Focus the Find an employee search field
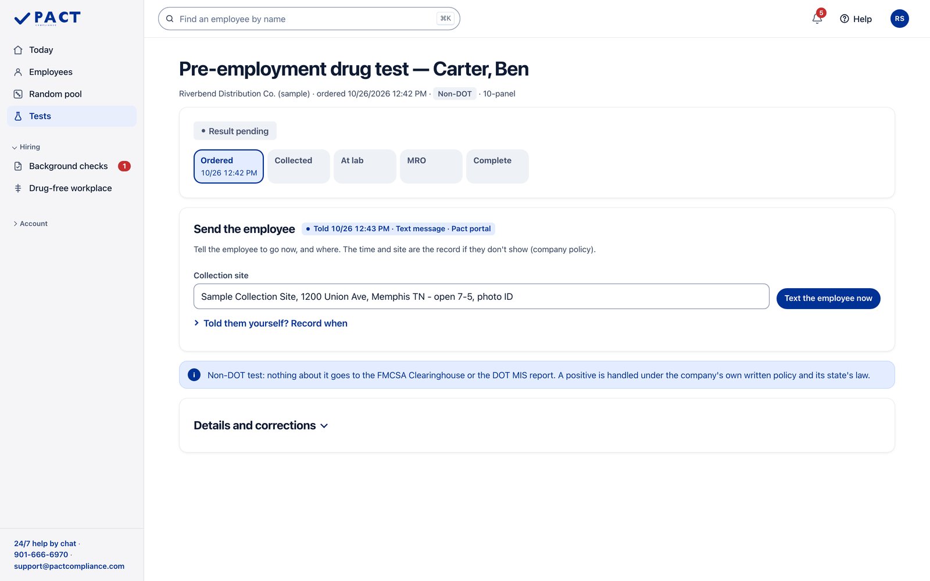This screenshot has width=930, height=581. [x=309, y=19]
